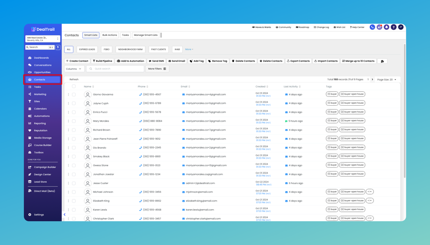
Task: Click the blue phone dialer icon
Action: click(373, 27)
